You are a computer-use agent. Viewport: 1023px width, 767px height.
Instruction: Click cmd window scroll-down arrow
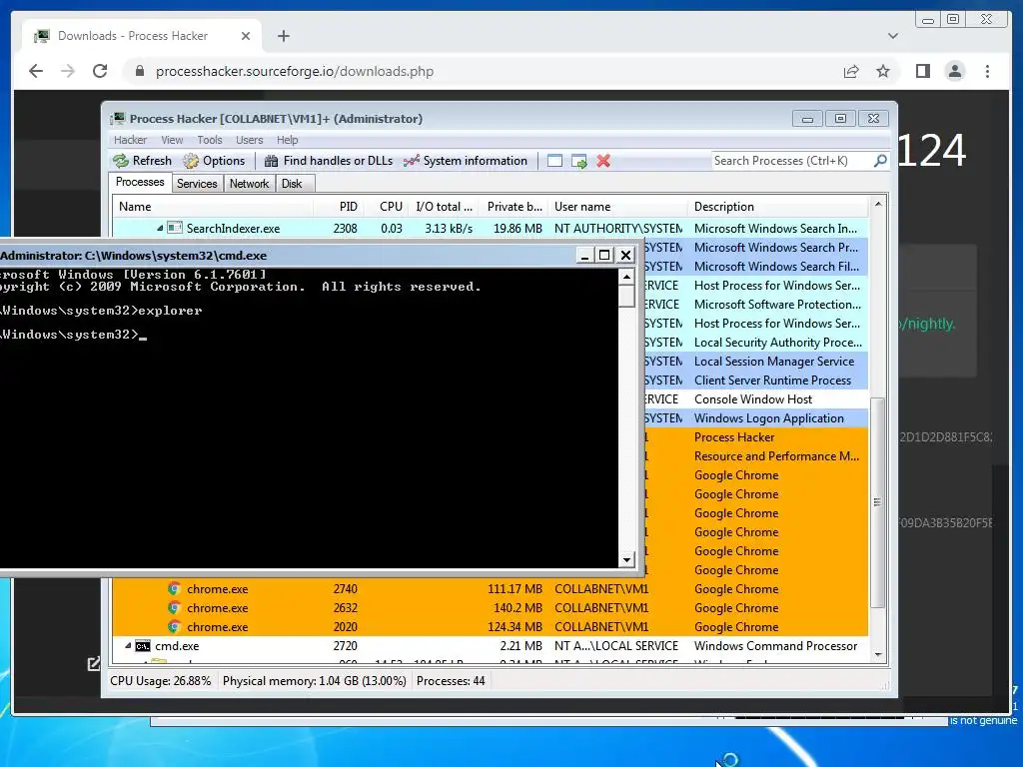coord(626,559)
